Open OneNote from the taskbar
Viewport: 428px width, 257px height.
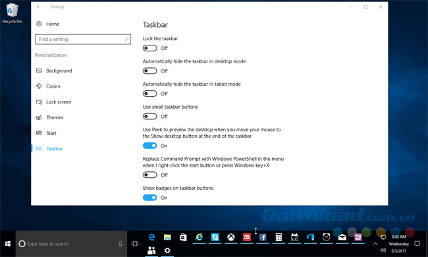[358, 237]
